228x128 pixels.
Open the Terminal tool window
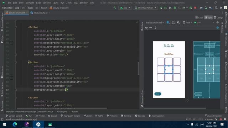[126, 116]
